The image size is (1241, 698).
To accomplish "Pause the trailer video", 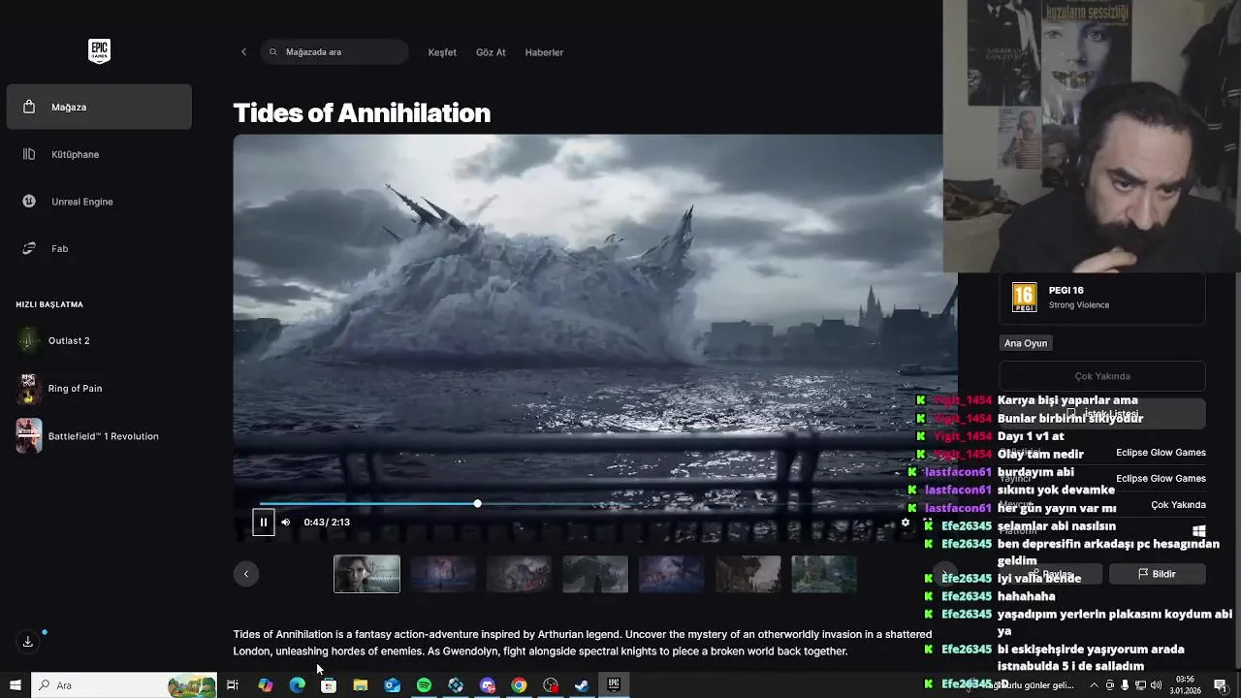I will 263,522.
